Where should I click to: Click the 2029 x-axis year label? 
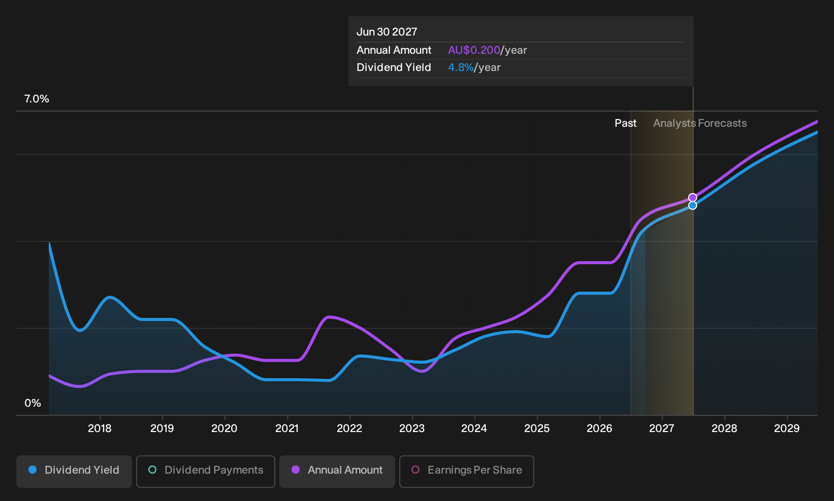(x=787, y=428)
